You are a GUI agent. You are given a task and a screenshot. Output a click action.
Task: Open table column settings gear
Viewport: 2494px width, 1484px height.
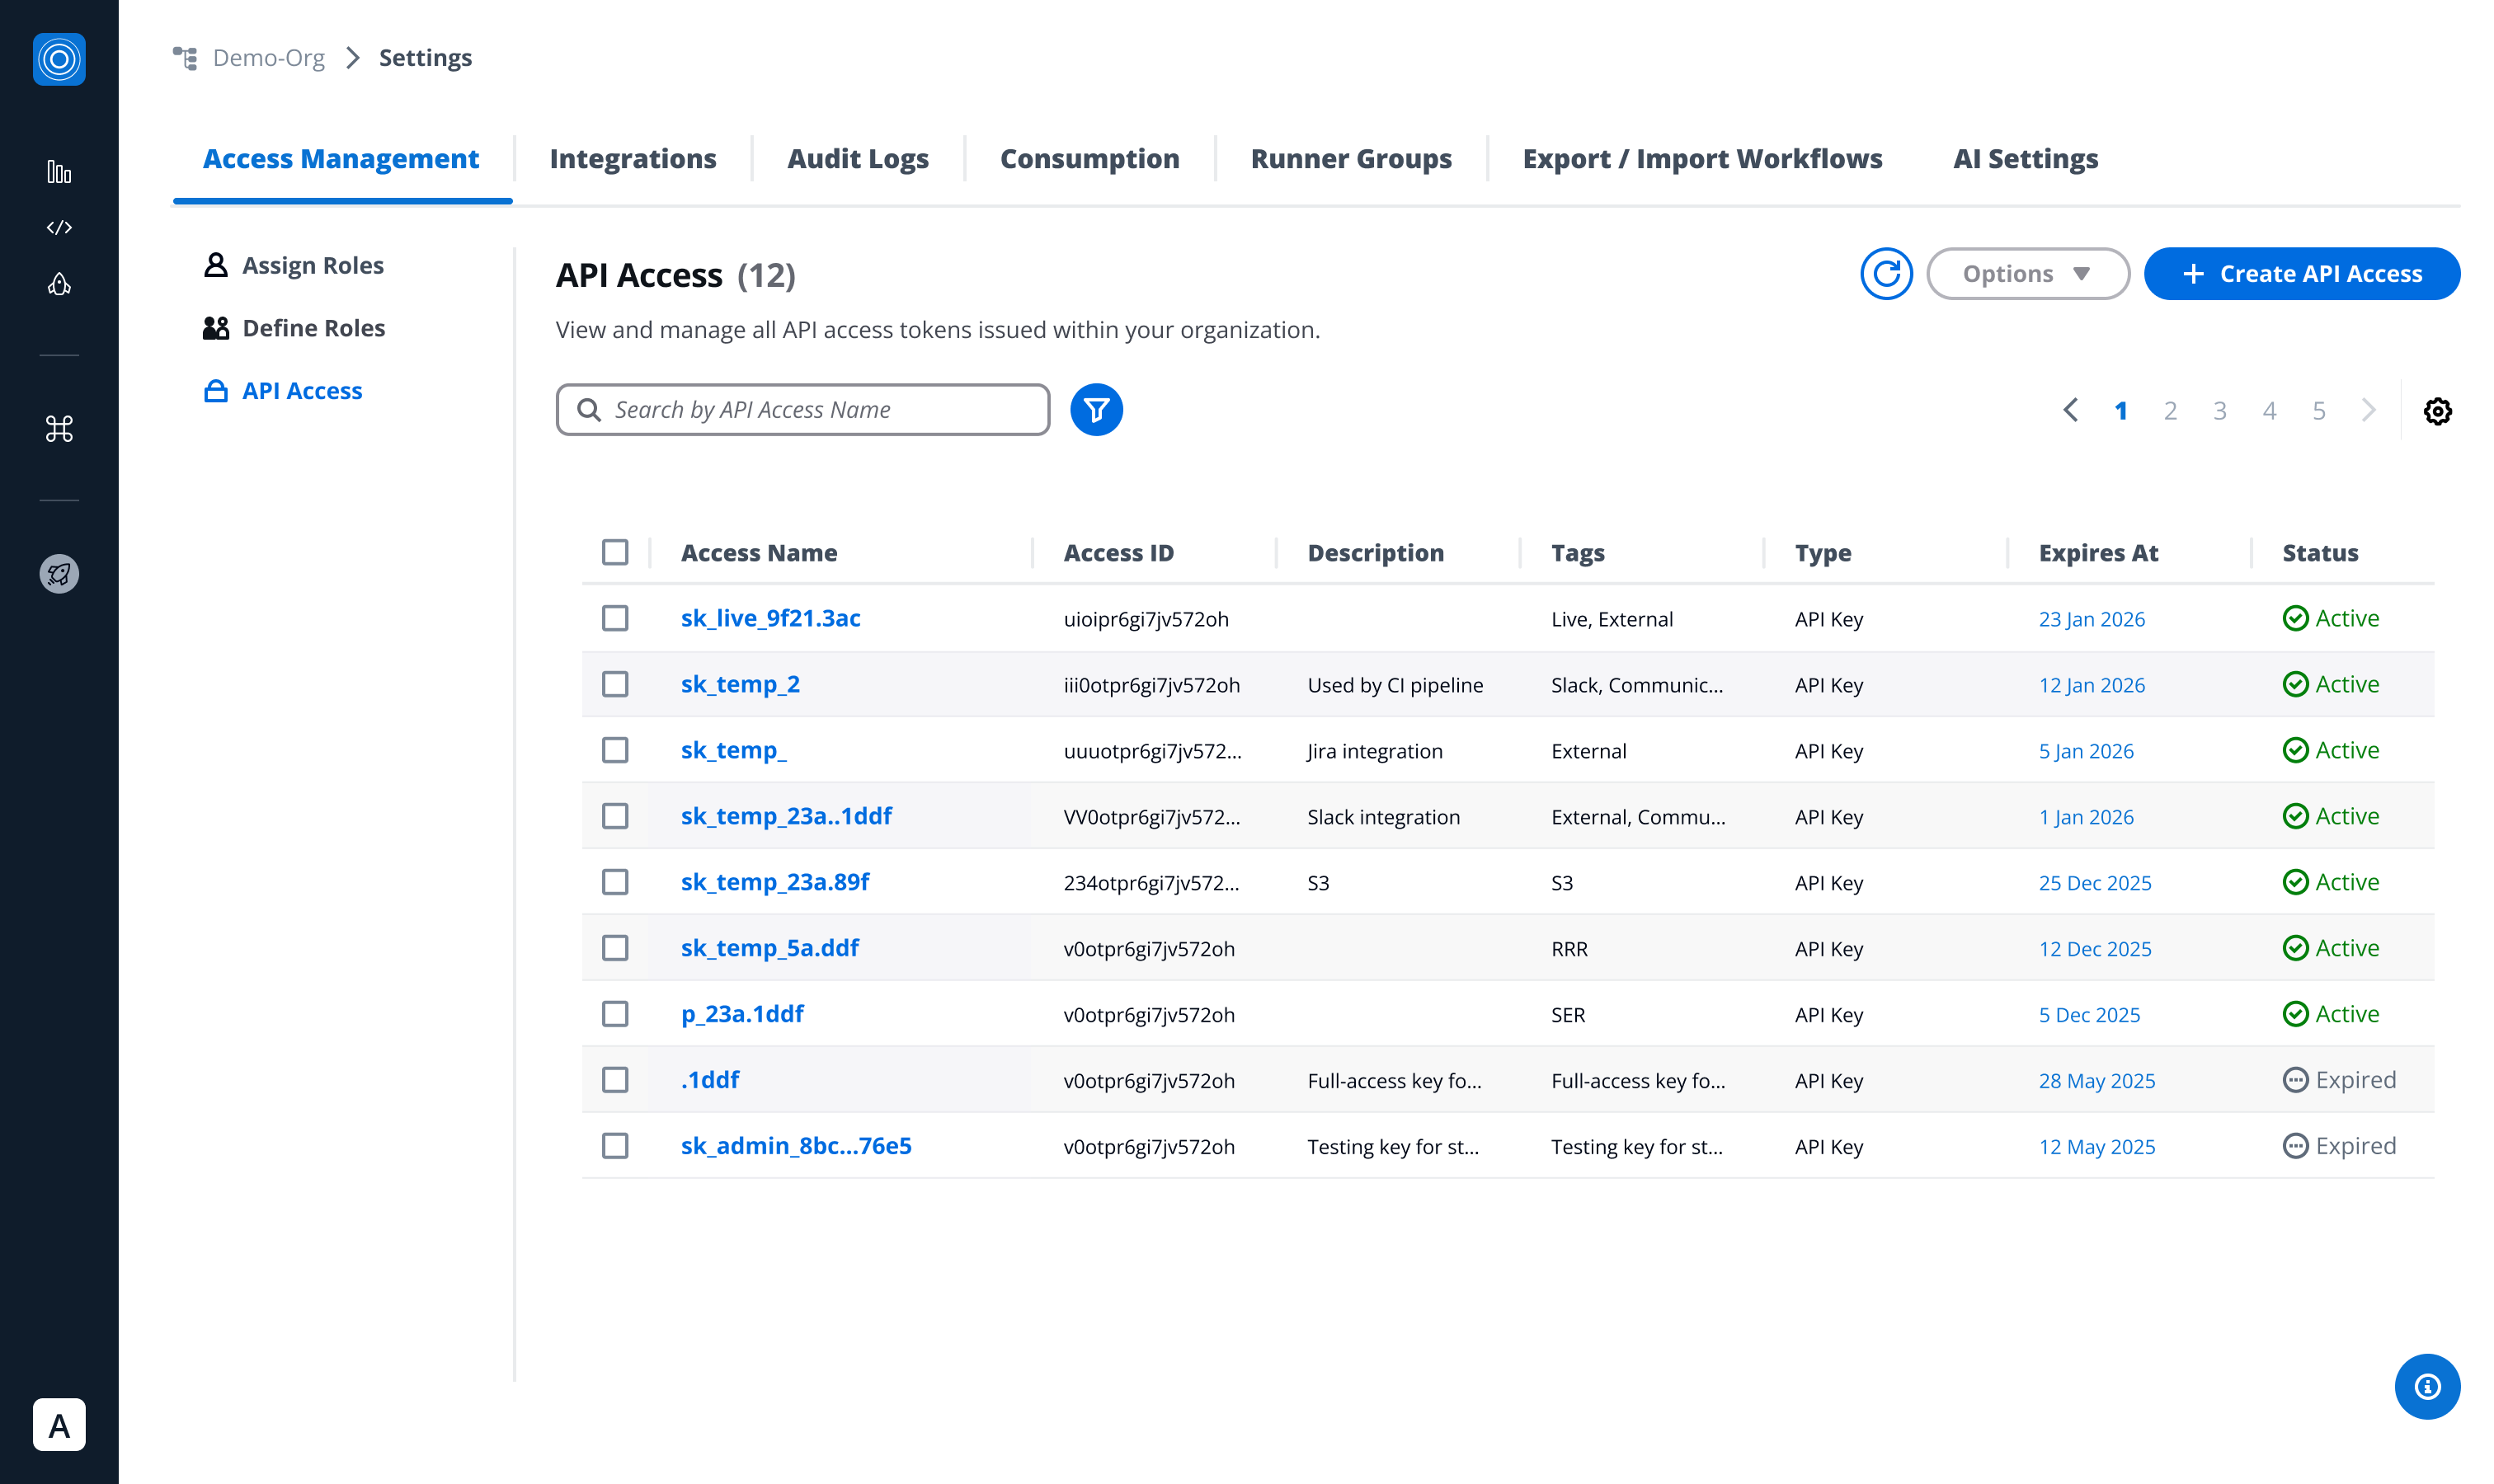(2438, 411)
